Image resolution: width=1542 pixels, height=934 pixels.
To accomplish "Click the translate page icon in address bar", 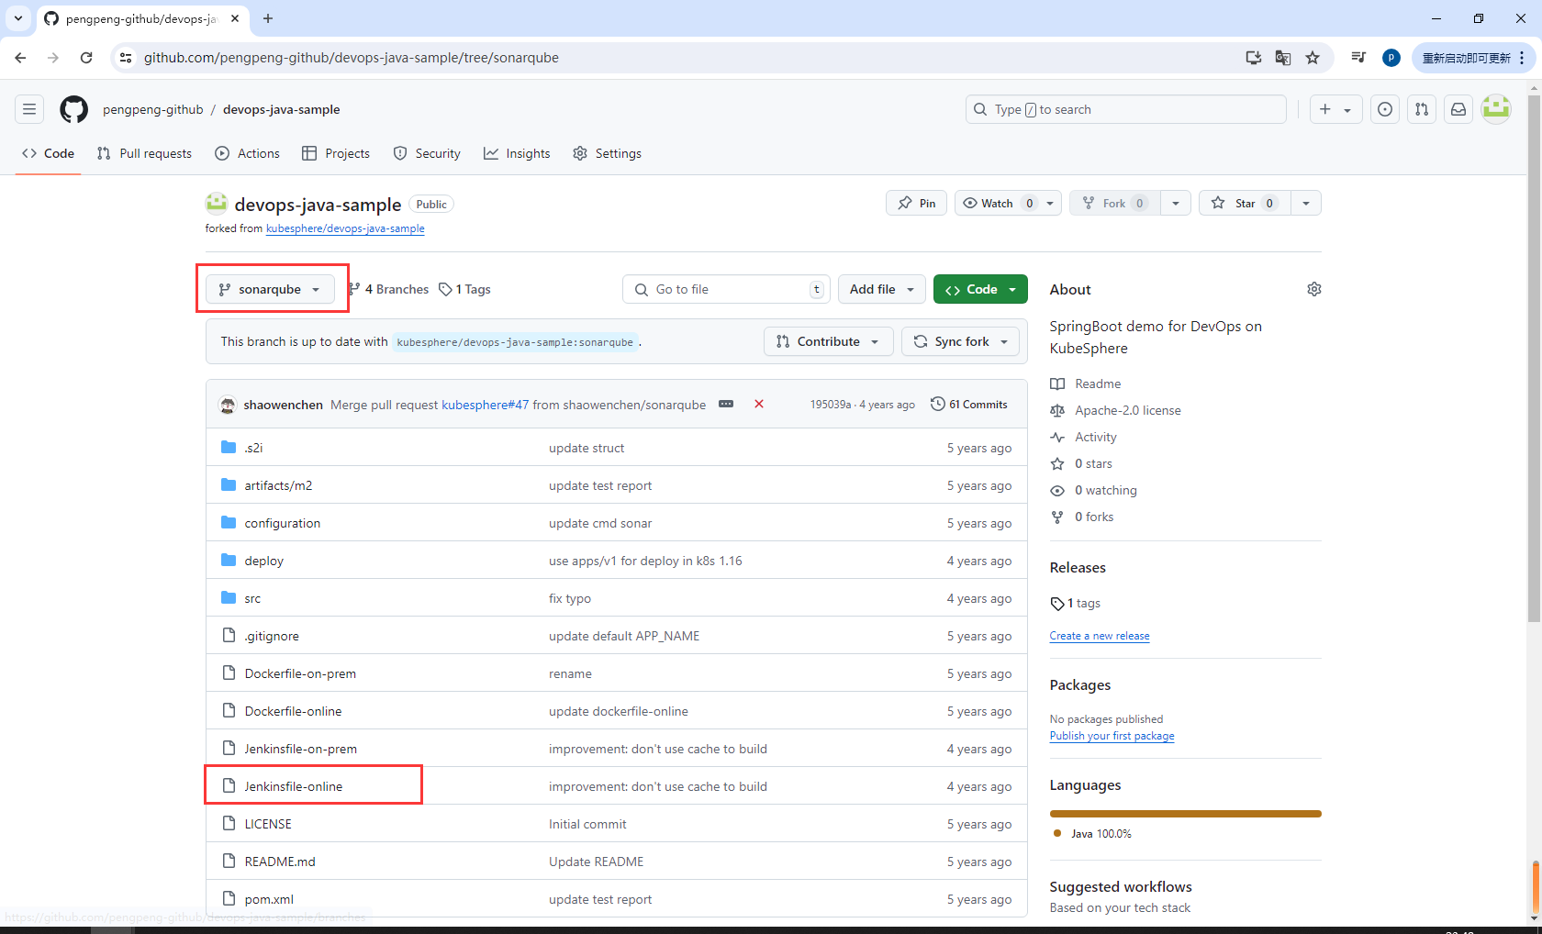I will 1283,58.
